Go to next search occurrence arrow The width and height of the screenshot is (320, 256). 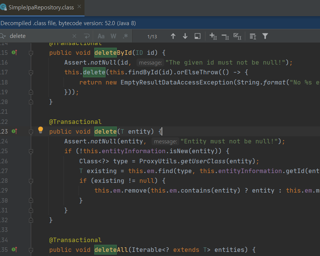185,36
